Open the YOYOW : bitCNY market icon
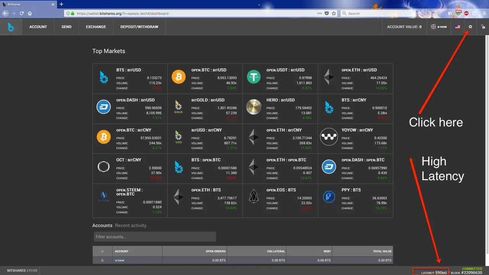The image size is (489, 275). click(x=329, y=137)
